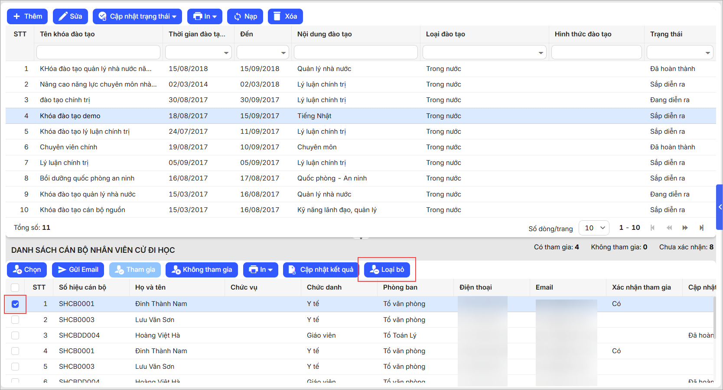Viewport: 723px width, 390px height.
Task: Go to the last page of results
Action: [x=701, y=228]
